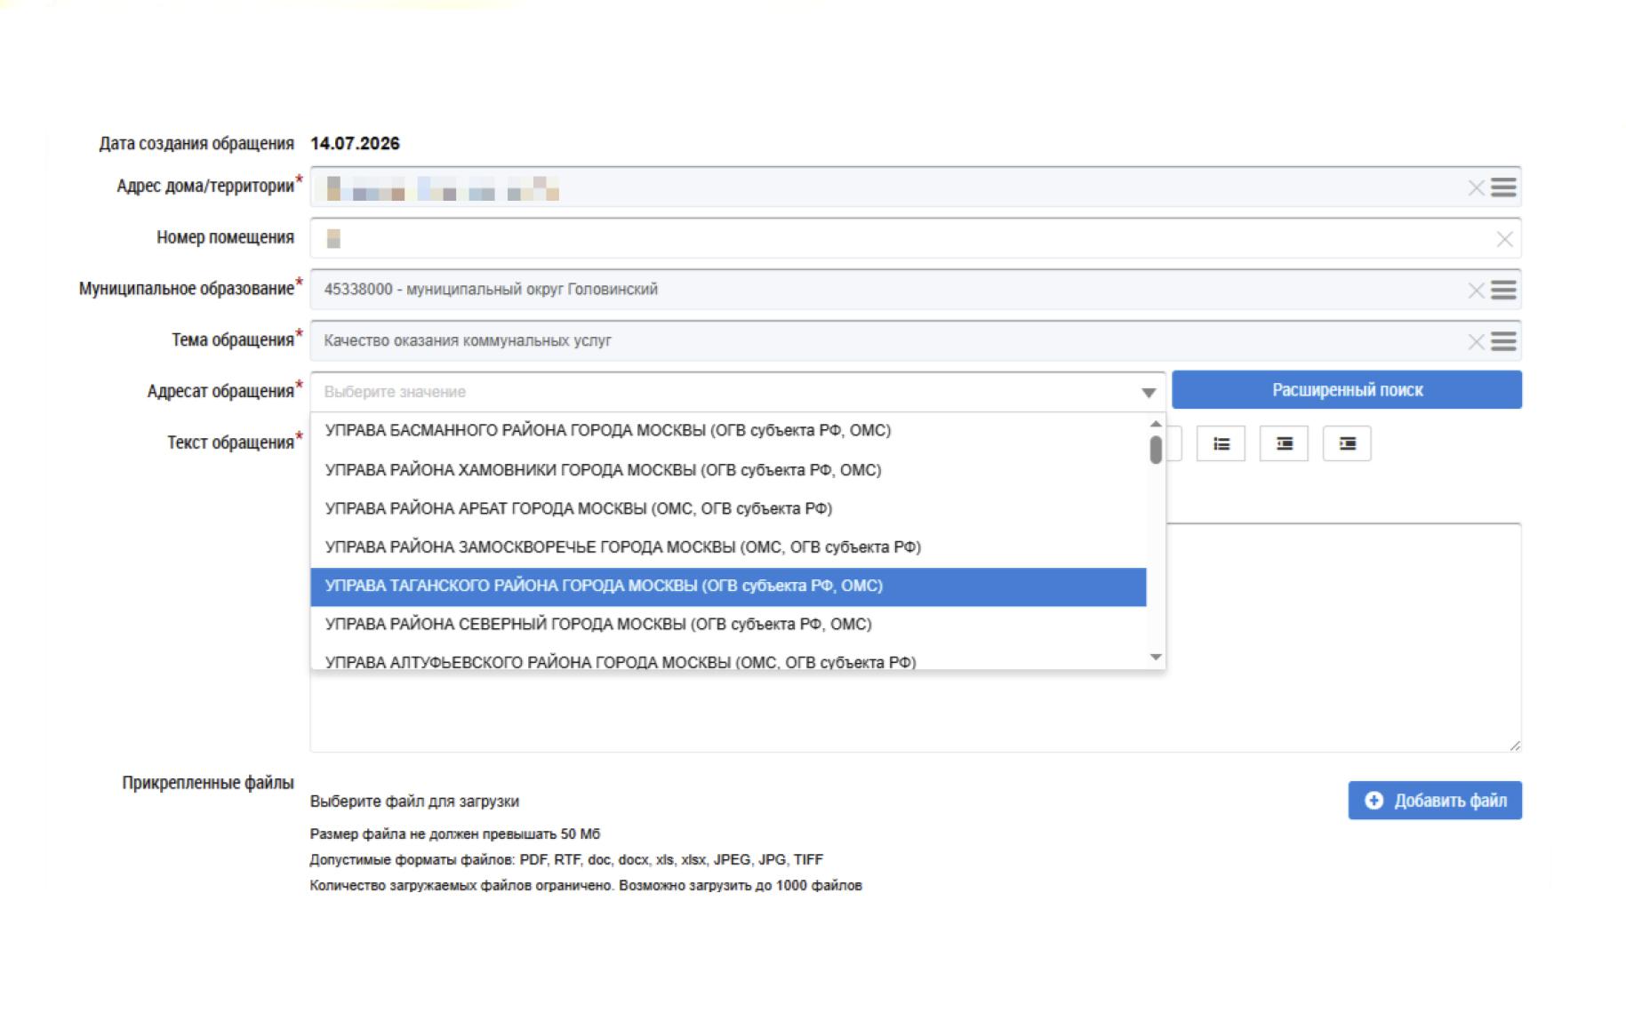
Task: Clear the Номер помещения field
Action: [x=1504, y=239]
